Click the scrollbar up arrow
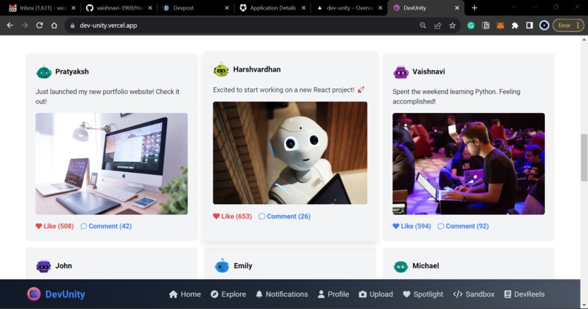Image resolution: width=588 pixels, height=309 pixels. (584, 39)
